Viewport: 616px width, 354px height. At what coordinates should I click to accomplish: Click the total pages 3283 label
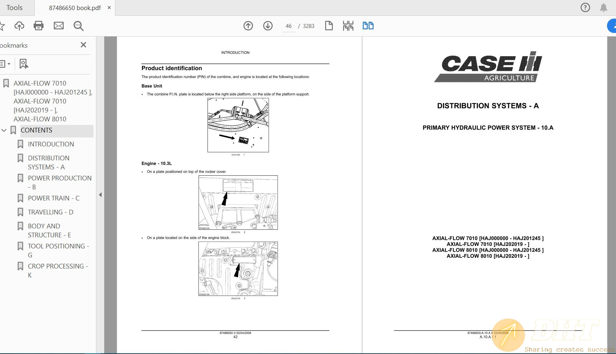308,26
